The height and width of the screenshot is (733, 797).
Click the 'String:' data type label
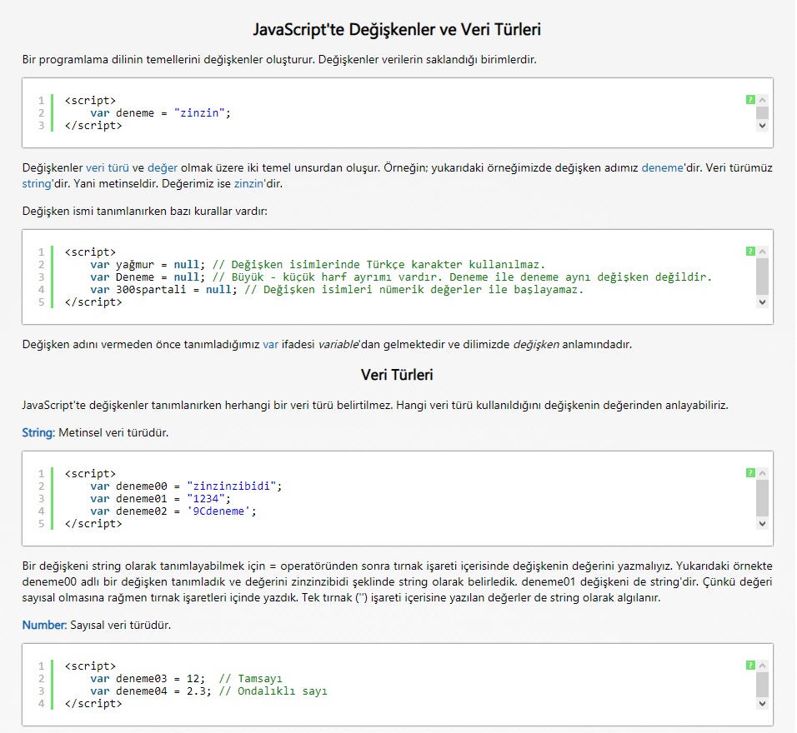(x=38, y=433)
